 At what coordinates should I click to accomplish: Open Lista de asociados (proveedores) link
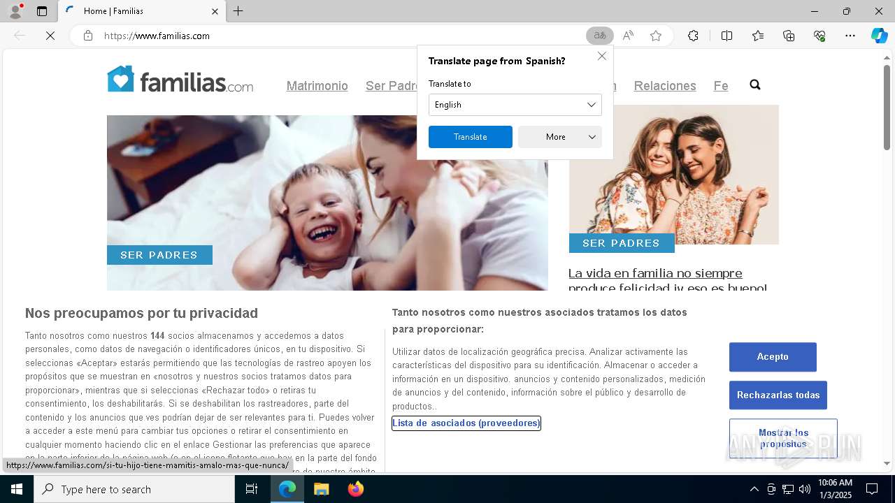coord(466,423)
